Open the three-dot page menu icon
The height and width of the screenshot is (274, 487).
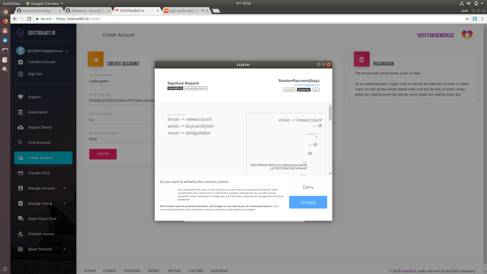click(89, 35)
